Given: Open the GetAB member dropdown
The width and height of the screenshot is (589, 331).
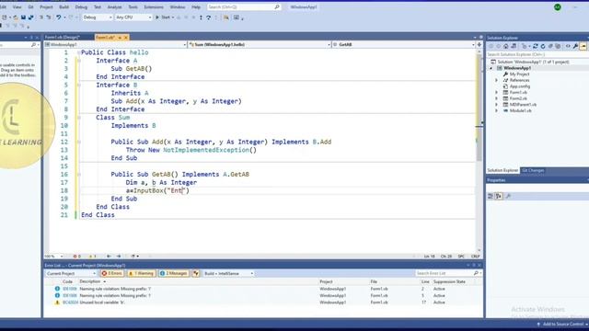Looking at the screenshot, I should (403, 44).
